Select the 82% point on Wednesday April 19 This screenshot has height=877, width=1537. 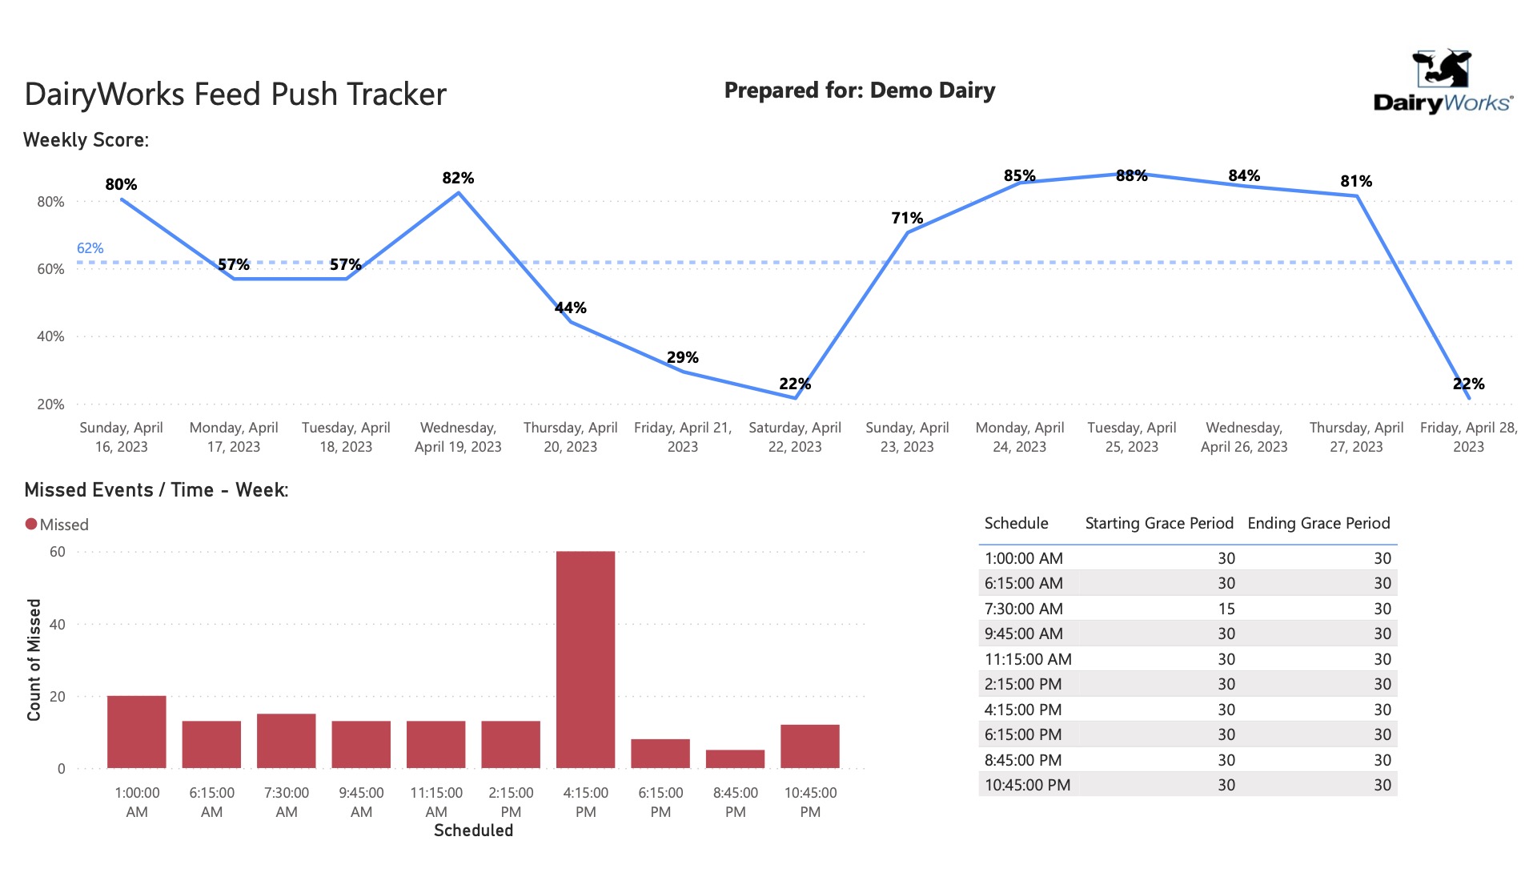click(x=458, y=192)
